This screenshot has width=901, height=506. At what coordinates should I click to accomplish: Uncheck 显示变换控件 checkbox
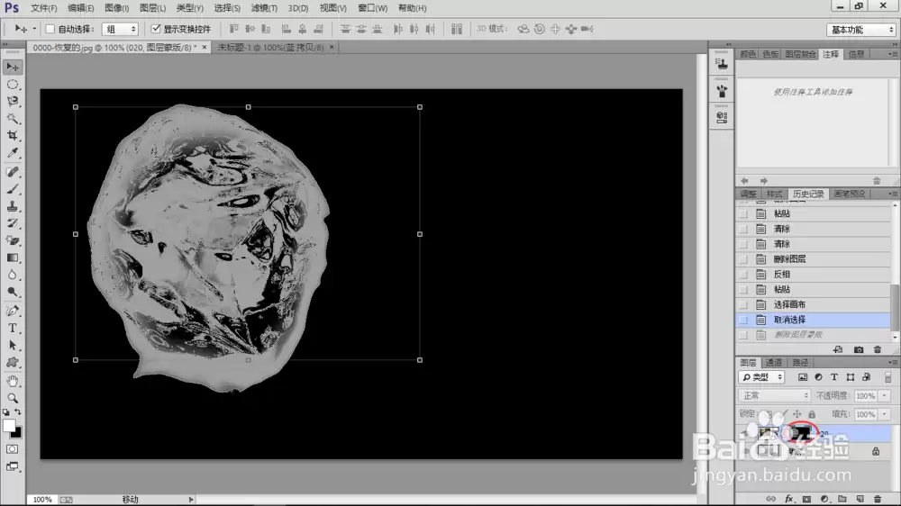[156, 29]
